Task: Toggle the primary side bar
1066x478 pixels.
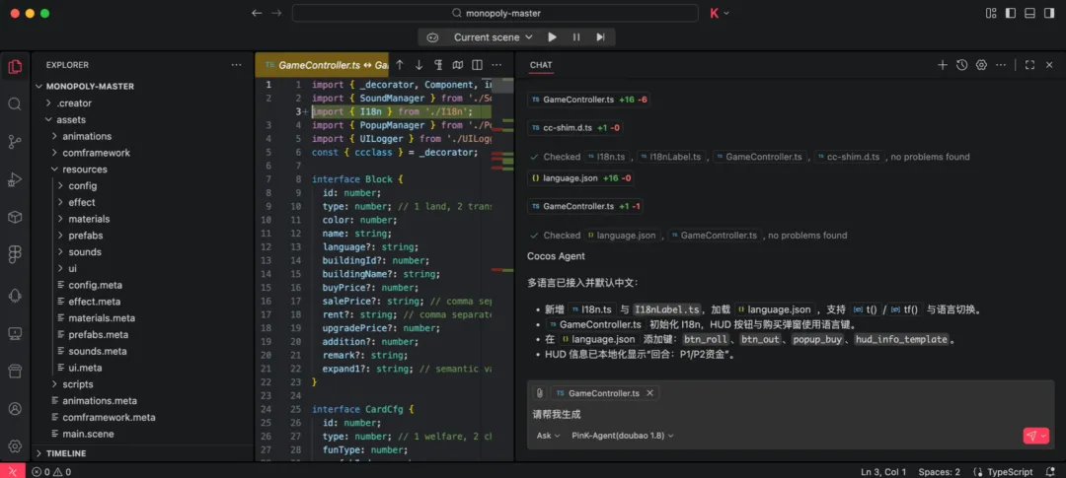Action: (1009, 13)
